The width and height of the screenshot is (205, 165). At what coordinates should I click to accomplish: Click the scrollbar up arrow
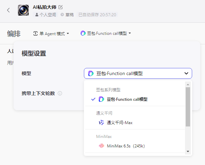pos(188,85)
